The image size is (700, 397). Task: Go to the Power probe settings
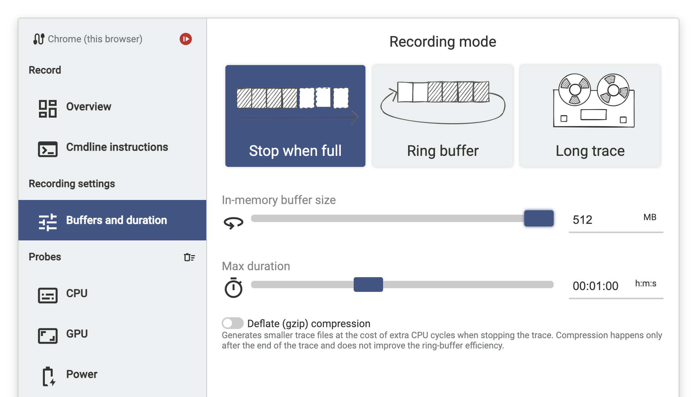point(82,374)
